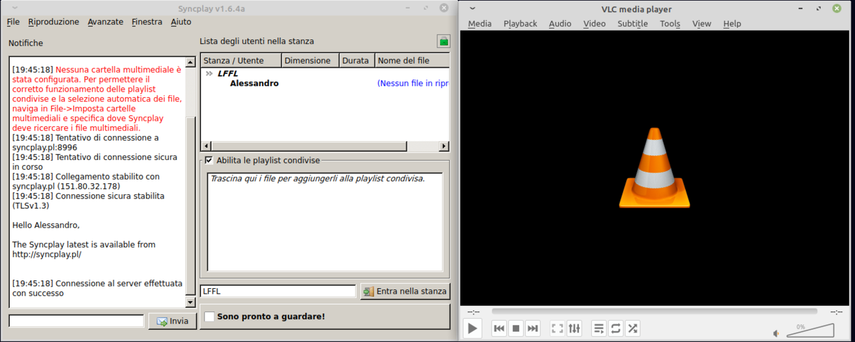Screen dimensions: 855x342
Task: Click the green room lock icon
Action: point(443,42)
